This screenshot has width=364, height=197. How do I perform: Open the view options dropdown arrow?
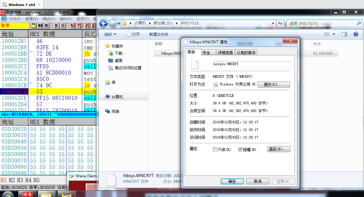pos(334,34)
